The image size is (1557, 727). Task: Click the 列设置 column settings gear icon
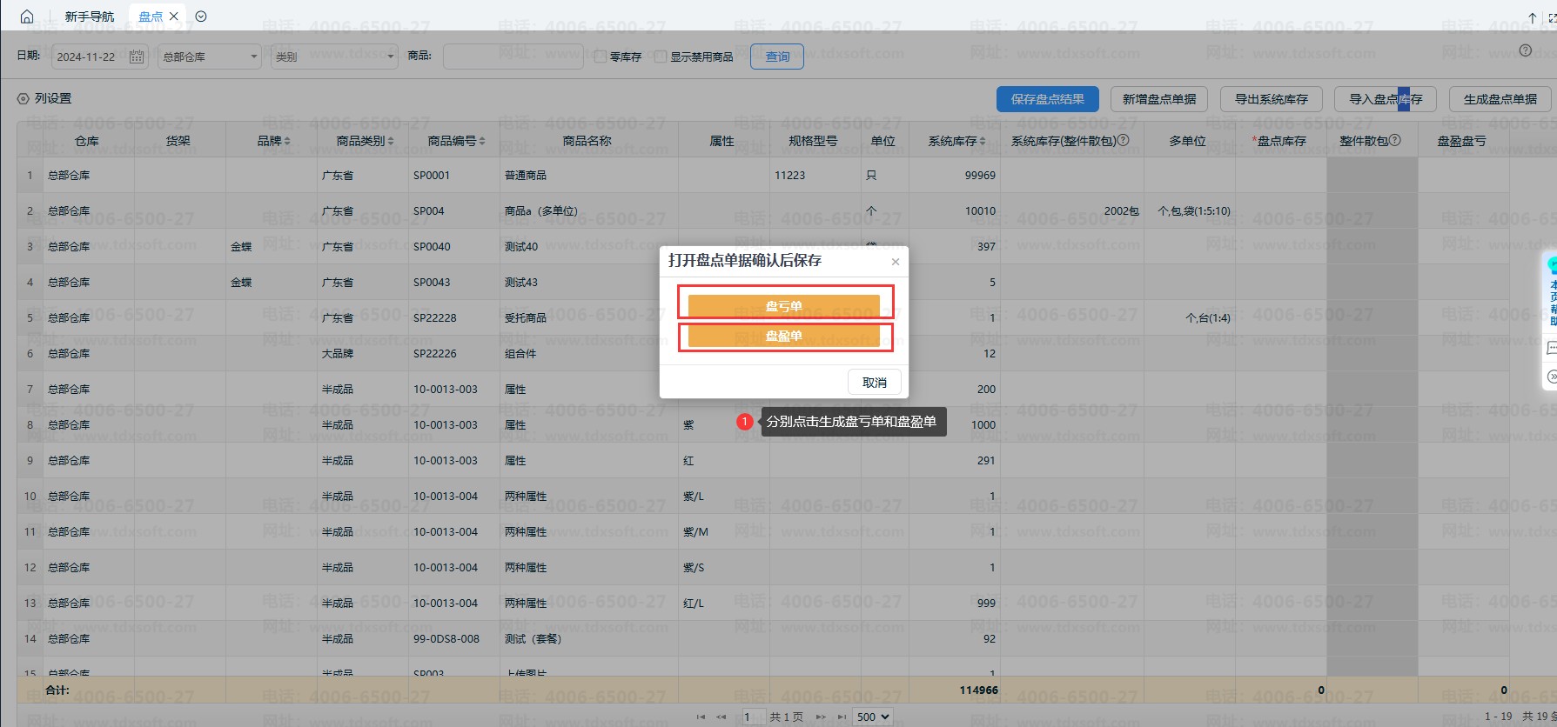23,99
